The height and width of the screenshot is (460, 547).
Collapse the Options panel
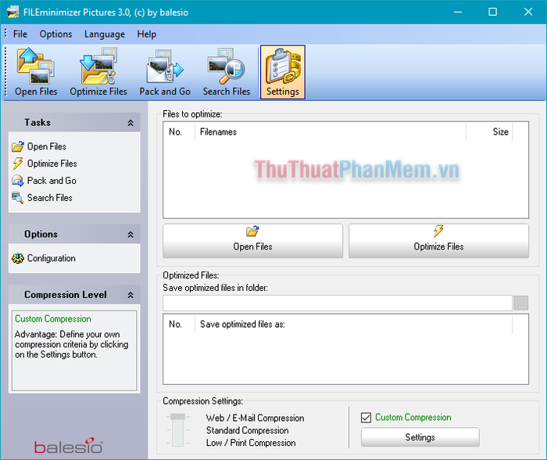click(x=130, y=235)
